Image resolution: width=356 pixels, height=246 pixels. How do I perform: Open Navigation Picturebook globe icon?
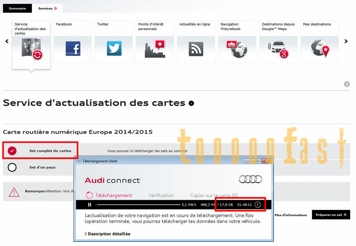pos(236,49)
